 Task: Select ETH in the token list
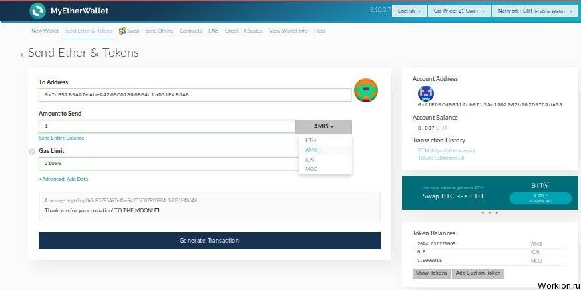click(311, 140)
